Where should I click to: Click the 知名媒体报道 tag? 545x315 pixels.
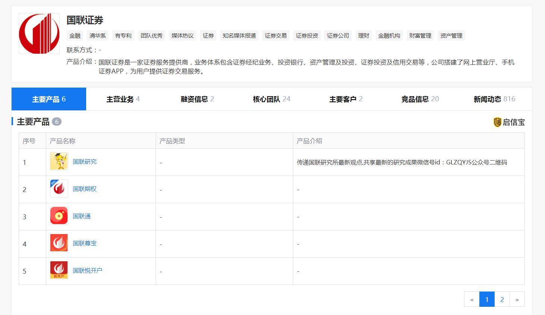(239, 36)
